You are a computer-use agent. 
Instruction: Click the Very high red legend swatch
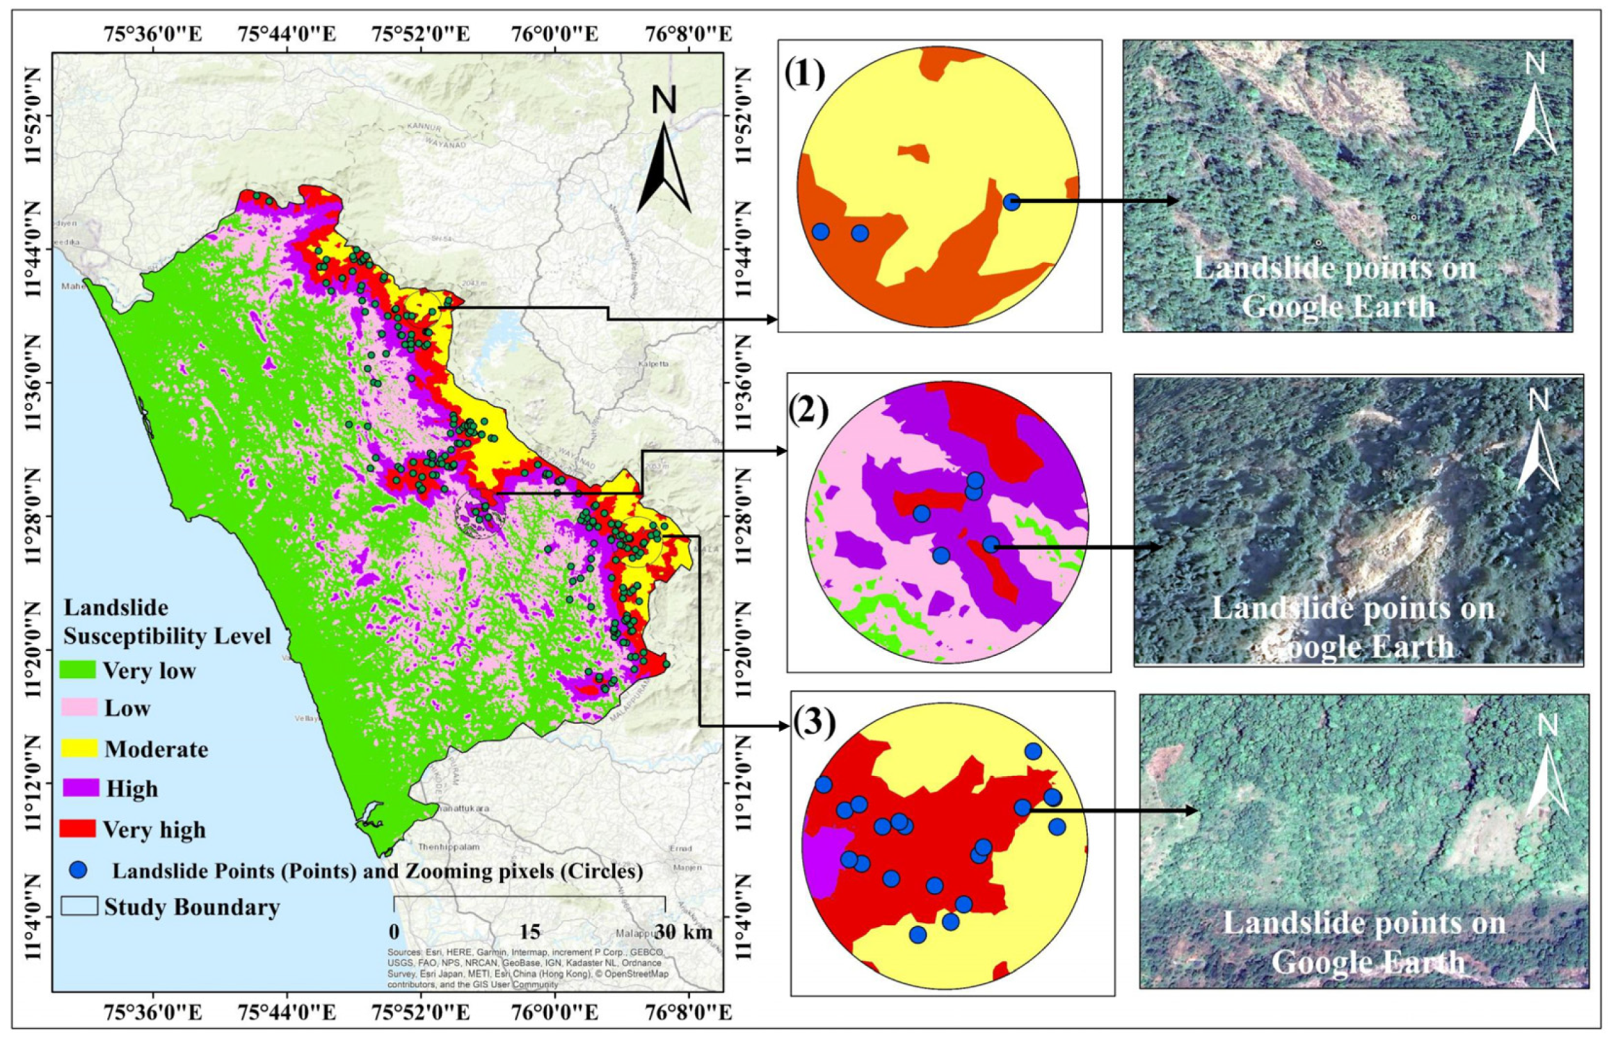tap(78, 829)
